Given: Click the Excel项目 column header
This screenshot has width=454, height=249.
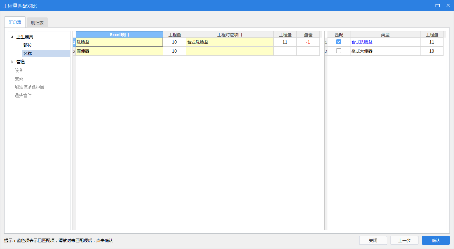Looking at the screenshot, I should point(119,34).
